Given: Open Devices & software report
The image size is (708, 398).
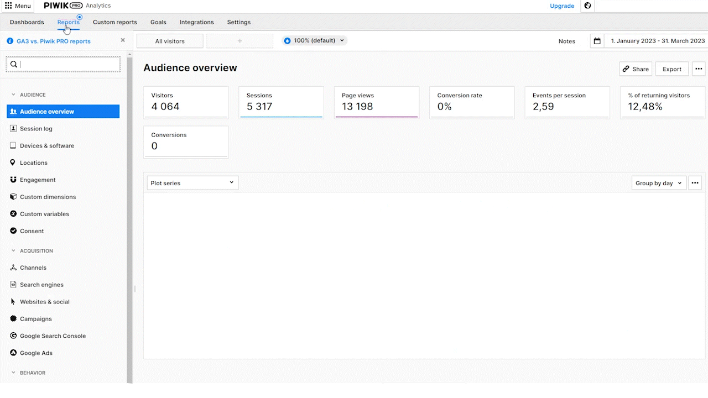Looking at the screenshot, I should (46, 146).
